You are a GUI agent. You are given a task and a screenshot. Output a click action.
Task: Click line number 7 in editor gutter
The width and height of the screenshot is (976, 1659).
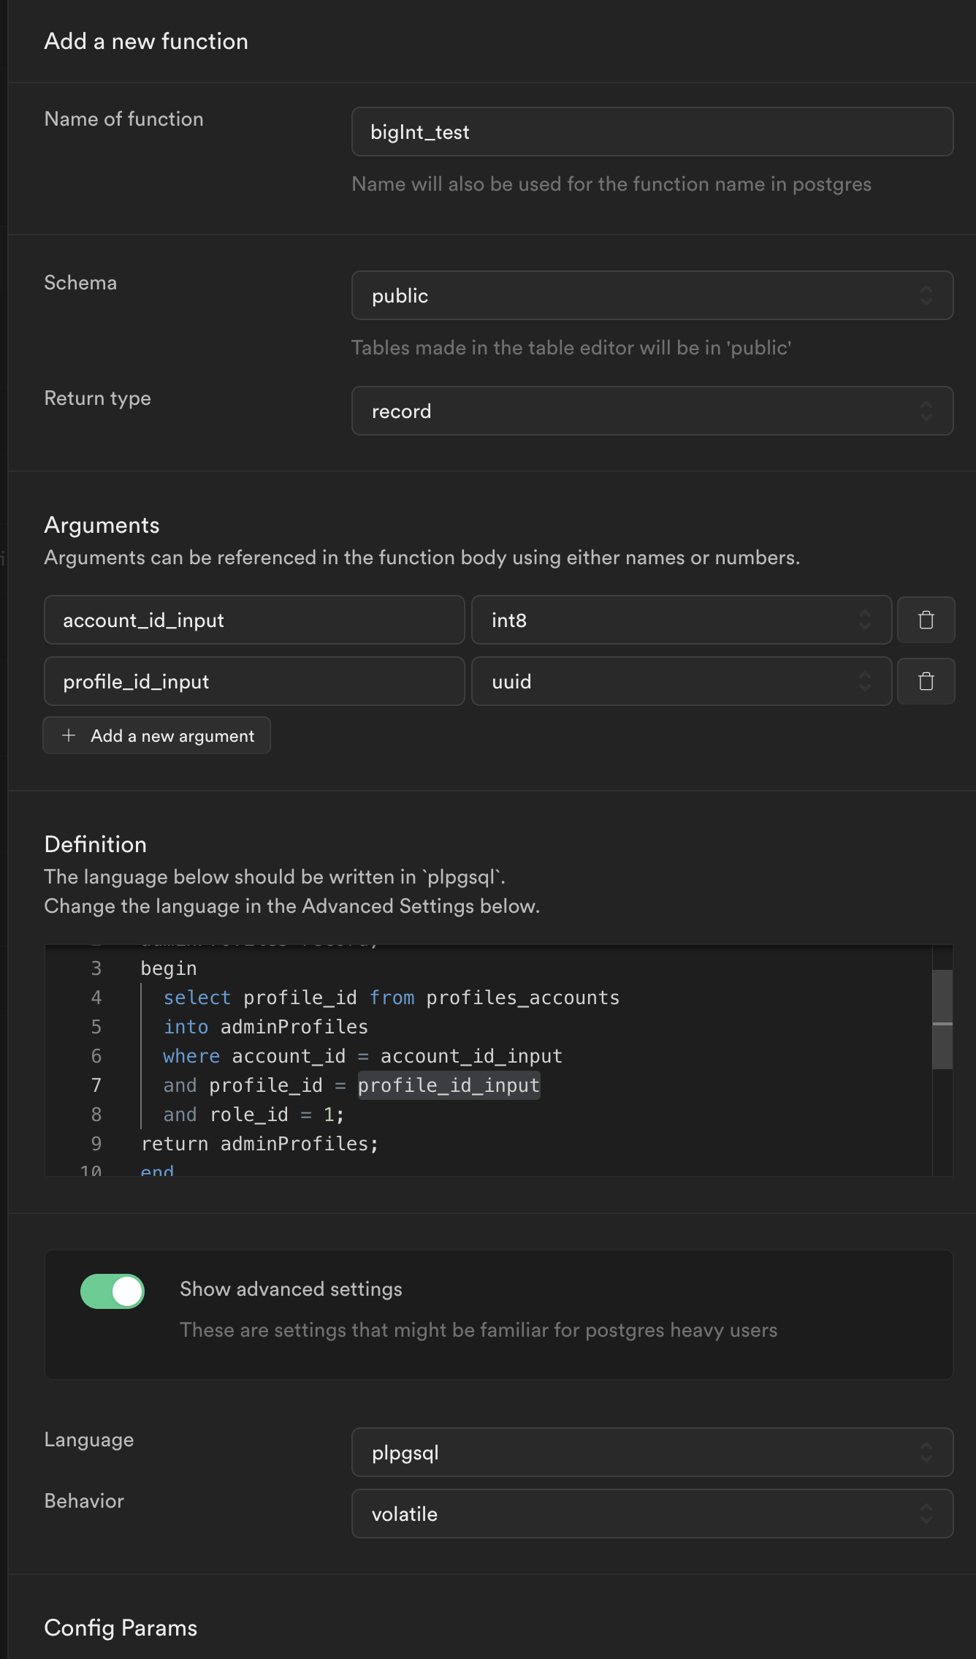[96, 1085]
